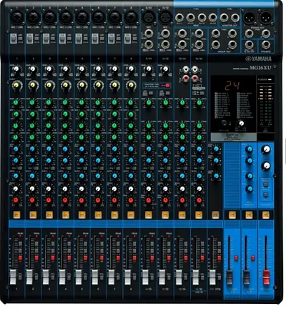Click the top-left GROUP OUT jack
Screen dimensions: 286x311
pyautogui.click(x=216, y=34)
